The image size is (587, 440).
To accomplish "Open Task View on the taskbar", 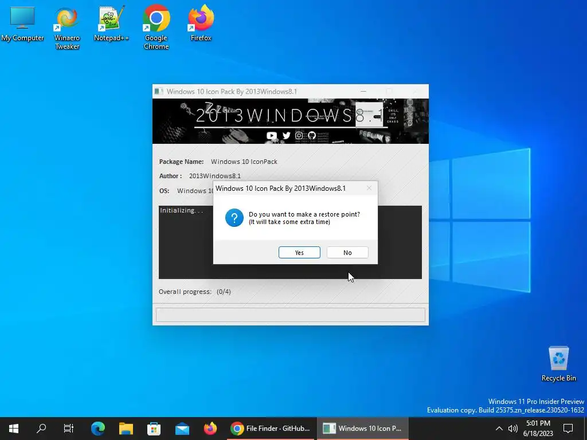I will click(69, 429).
